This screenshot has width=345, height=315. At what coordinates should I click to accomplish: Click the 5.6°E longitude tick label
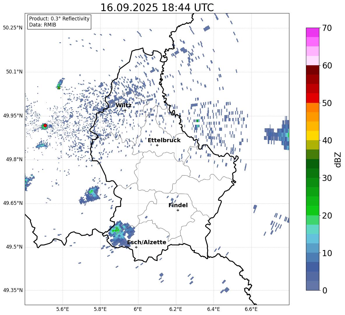63,309
